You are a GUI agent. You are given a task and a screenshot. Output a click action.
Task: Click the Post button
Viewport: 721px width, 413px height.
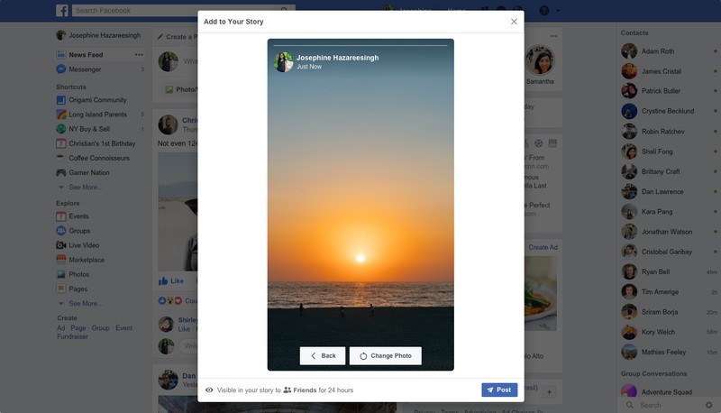[x=499, y=390]
